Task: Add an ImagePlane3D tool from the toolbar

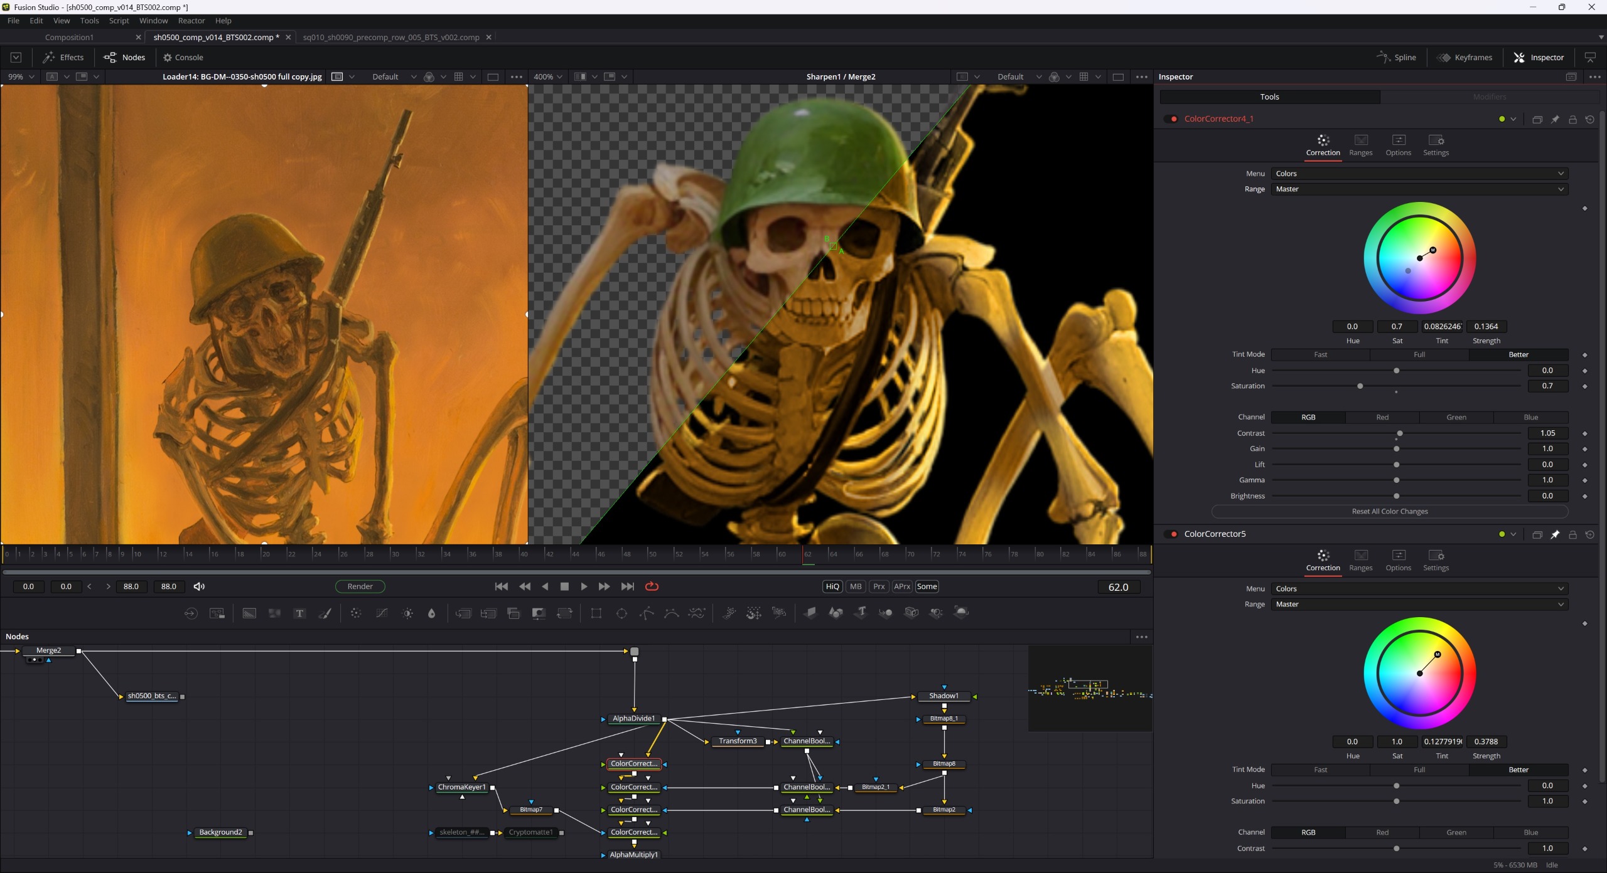Action: pos(810,613)
